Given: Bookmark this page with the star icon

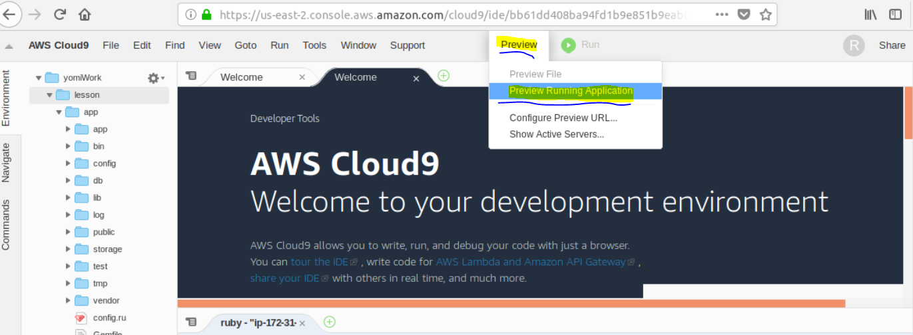Looking at the screenshot, I should click(766, 14).
